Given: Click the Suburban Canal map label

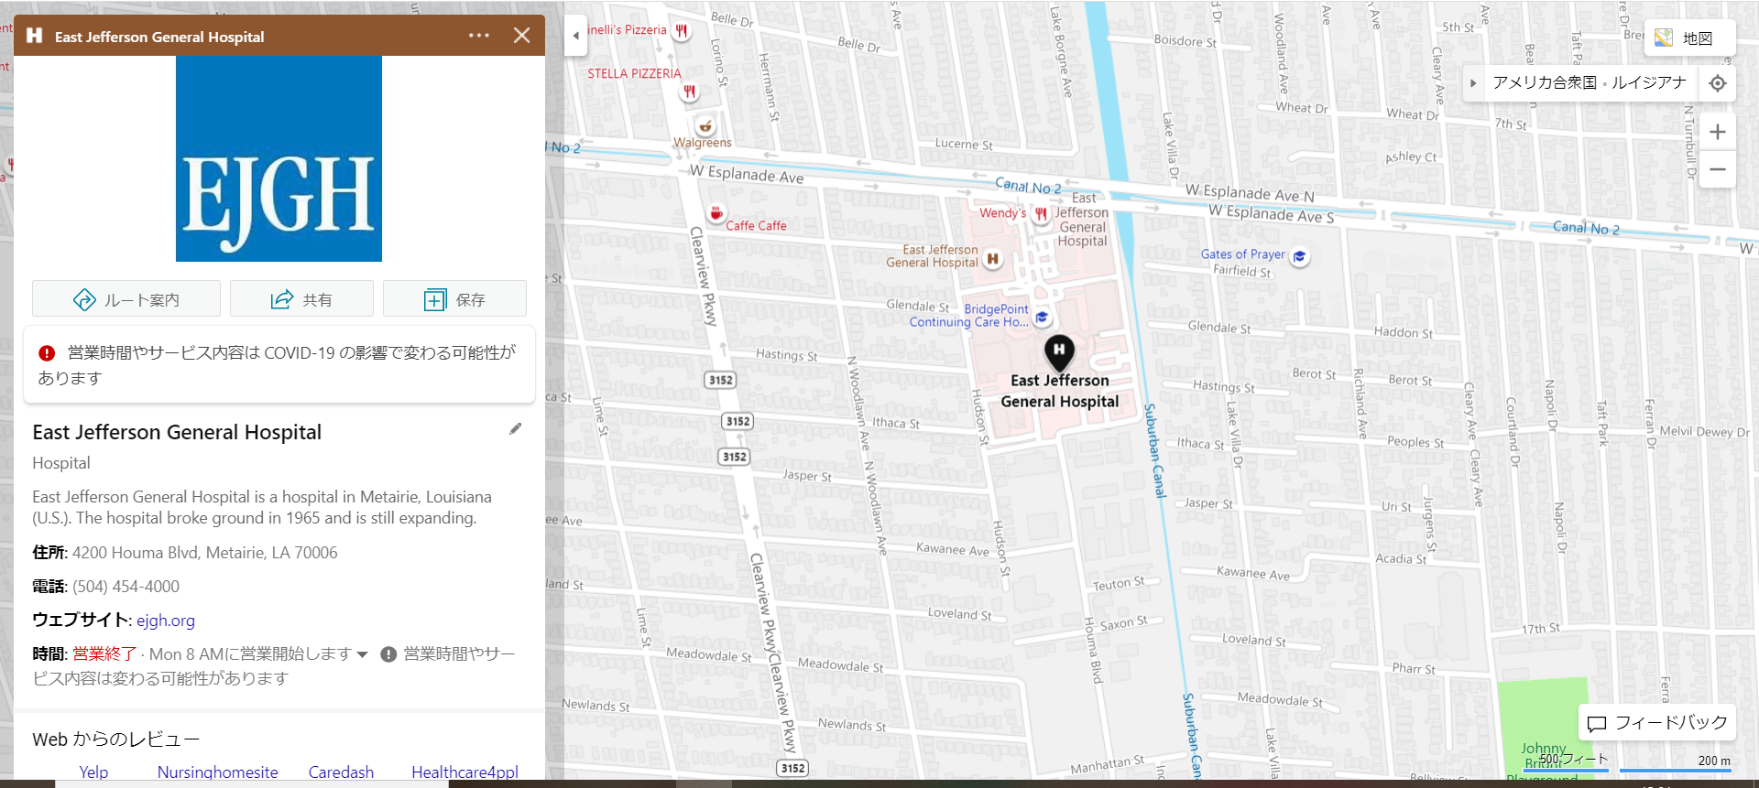Looking at the screenshot, I should click(1154, 450).
